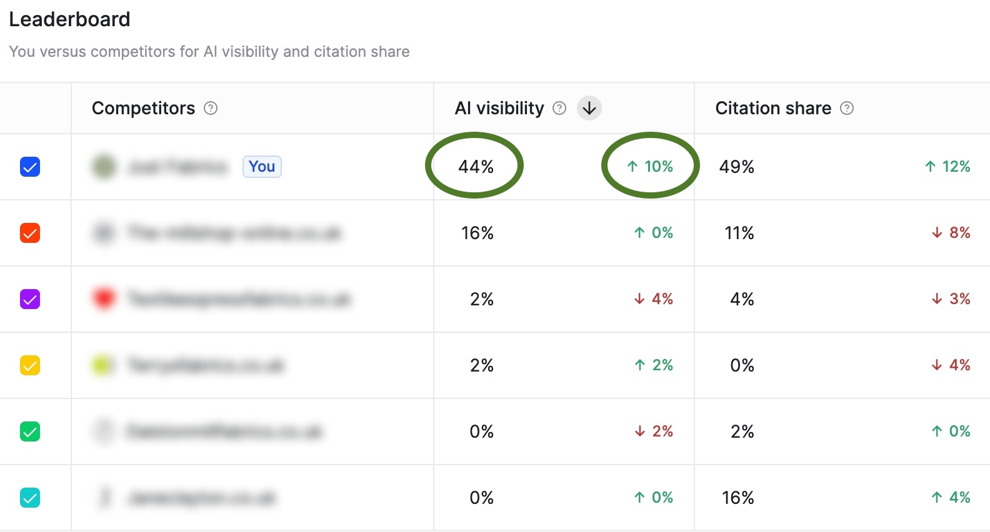990x532 pixels.
Task: Click the blue You badge
Action: click(262, 166)
